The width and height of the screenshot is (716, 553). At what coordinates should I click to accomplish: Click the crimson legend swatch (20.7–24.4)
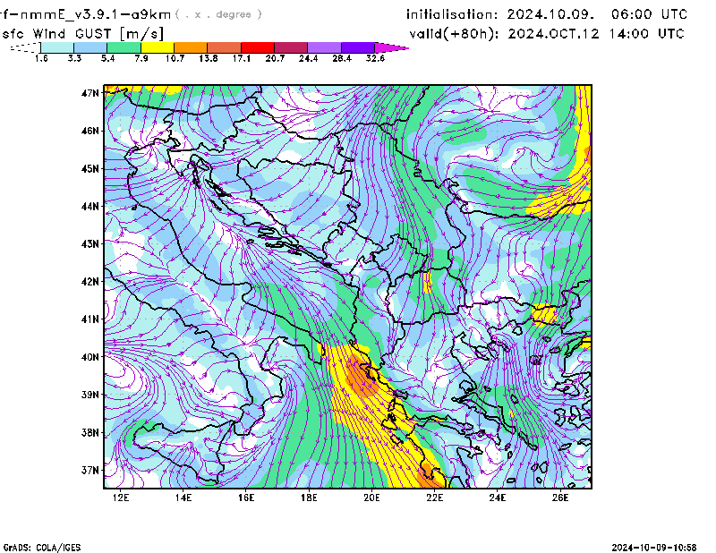pos(292,47)
